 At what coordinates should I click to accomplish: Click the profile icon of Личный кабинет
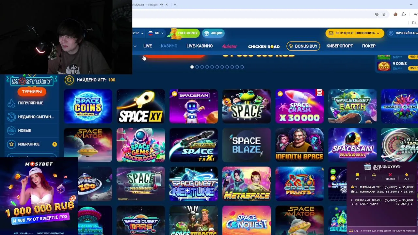(x=391, y=33)
